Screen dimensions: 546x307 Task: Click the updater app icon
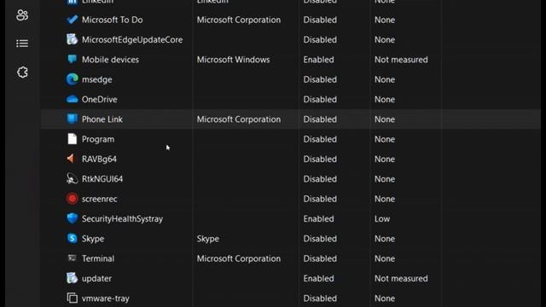[72, 278]
